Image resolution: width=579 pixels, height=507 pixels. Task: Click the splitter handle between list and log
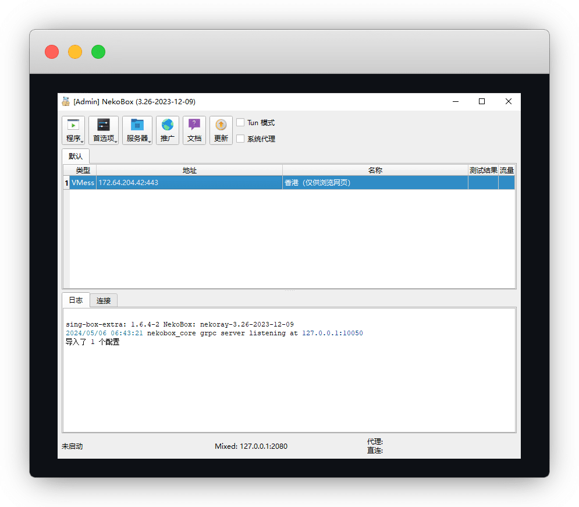(289, 290)
